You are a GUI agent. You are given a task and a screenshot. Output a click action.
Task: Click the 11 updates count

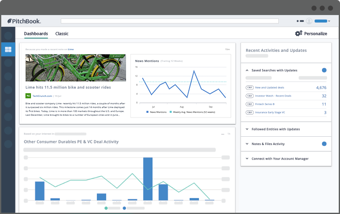(324, 104)
